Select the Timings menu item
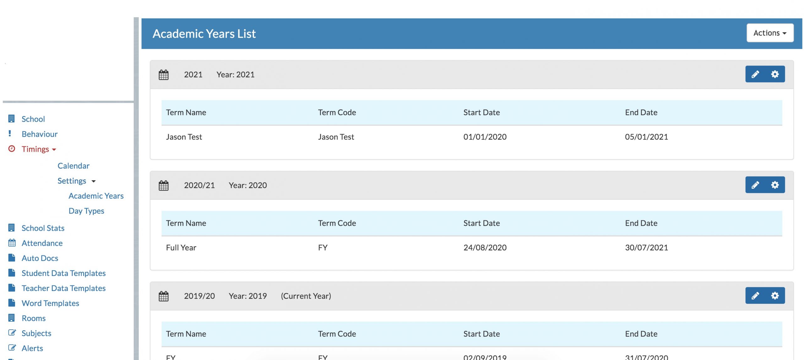Screen dimensions: 804x360 pos(35,149)
